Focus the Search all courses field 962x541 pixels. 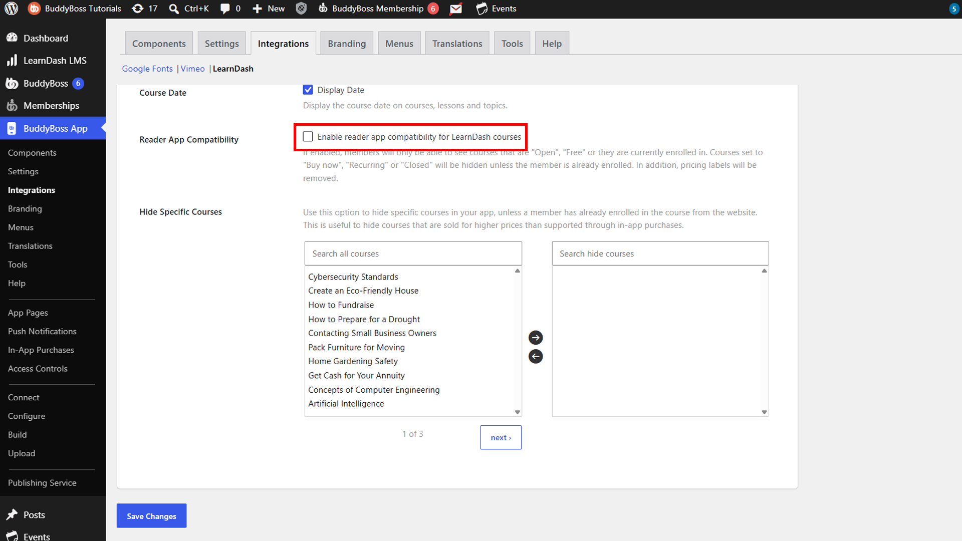pyautogui.click(x=413, y=253)
